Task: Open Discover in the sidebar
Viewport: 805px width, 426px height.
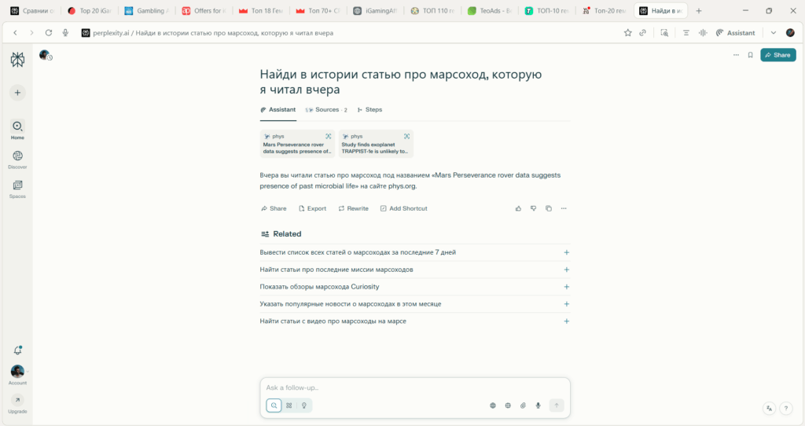Action: pyautogui.click(x=17, y=160)
